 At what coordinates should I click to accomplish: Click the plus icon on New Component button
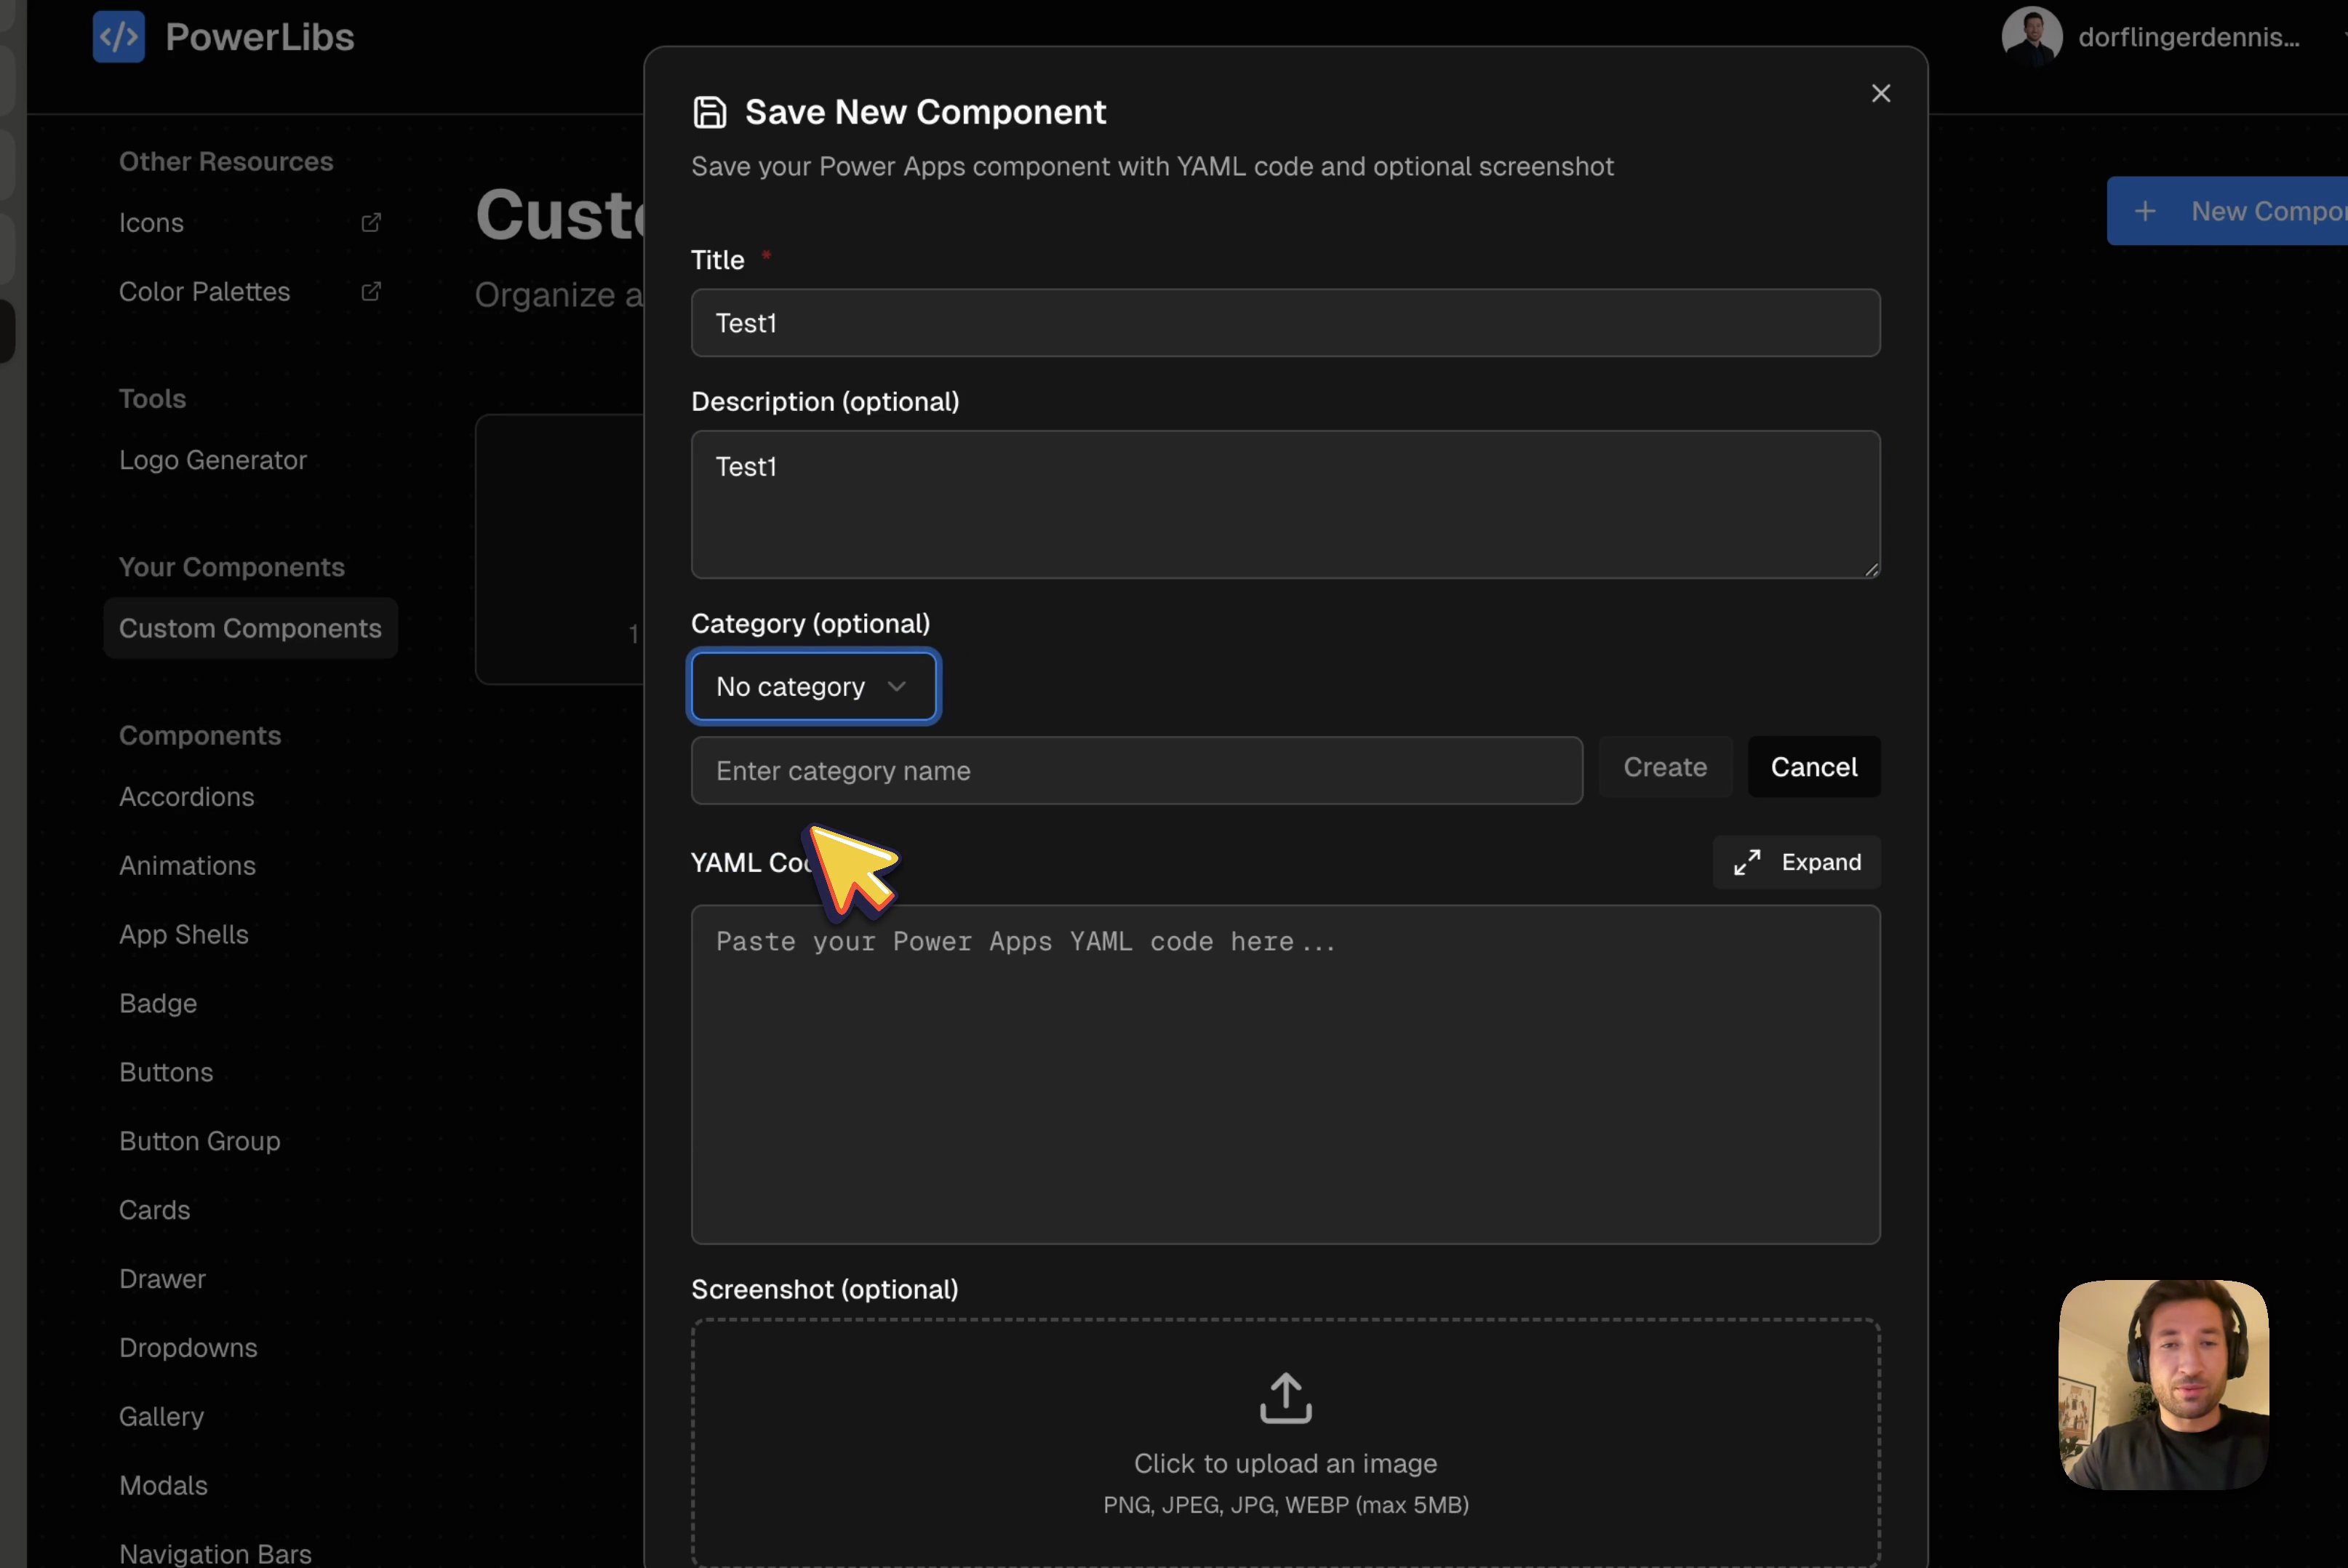click(x=2144, y=210)
